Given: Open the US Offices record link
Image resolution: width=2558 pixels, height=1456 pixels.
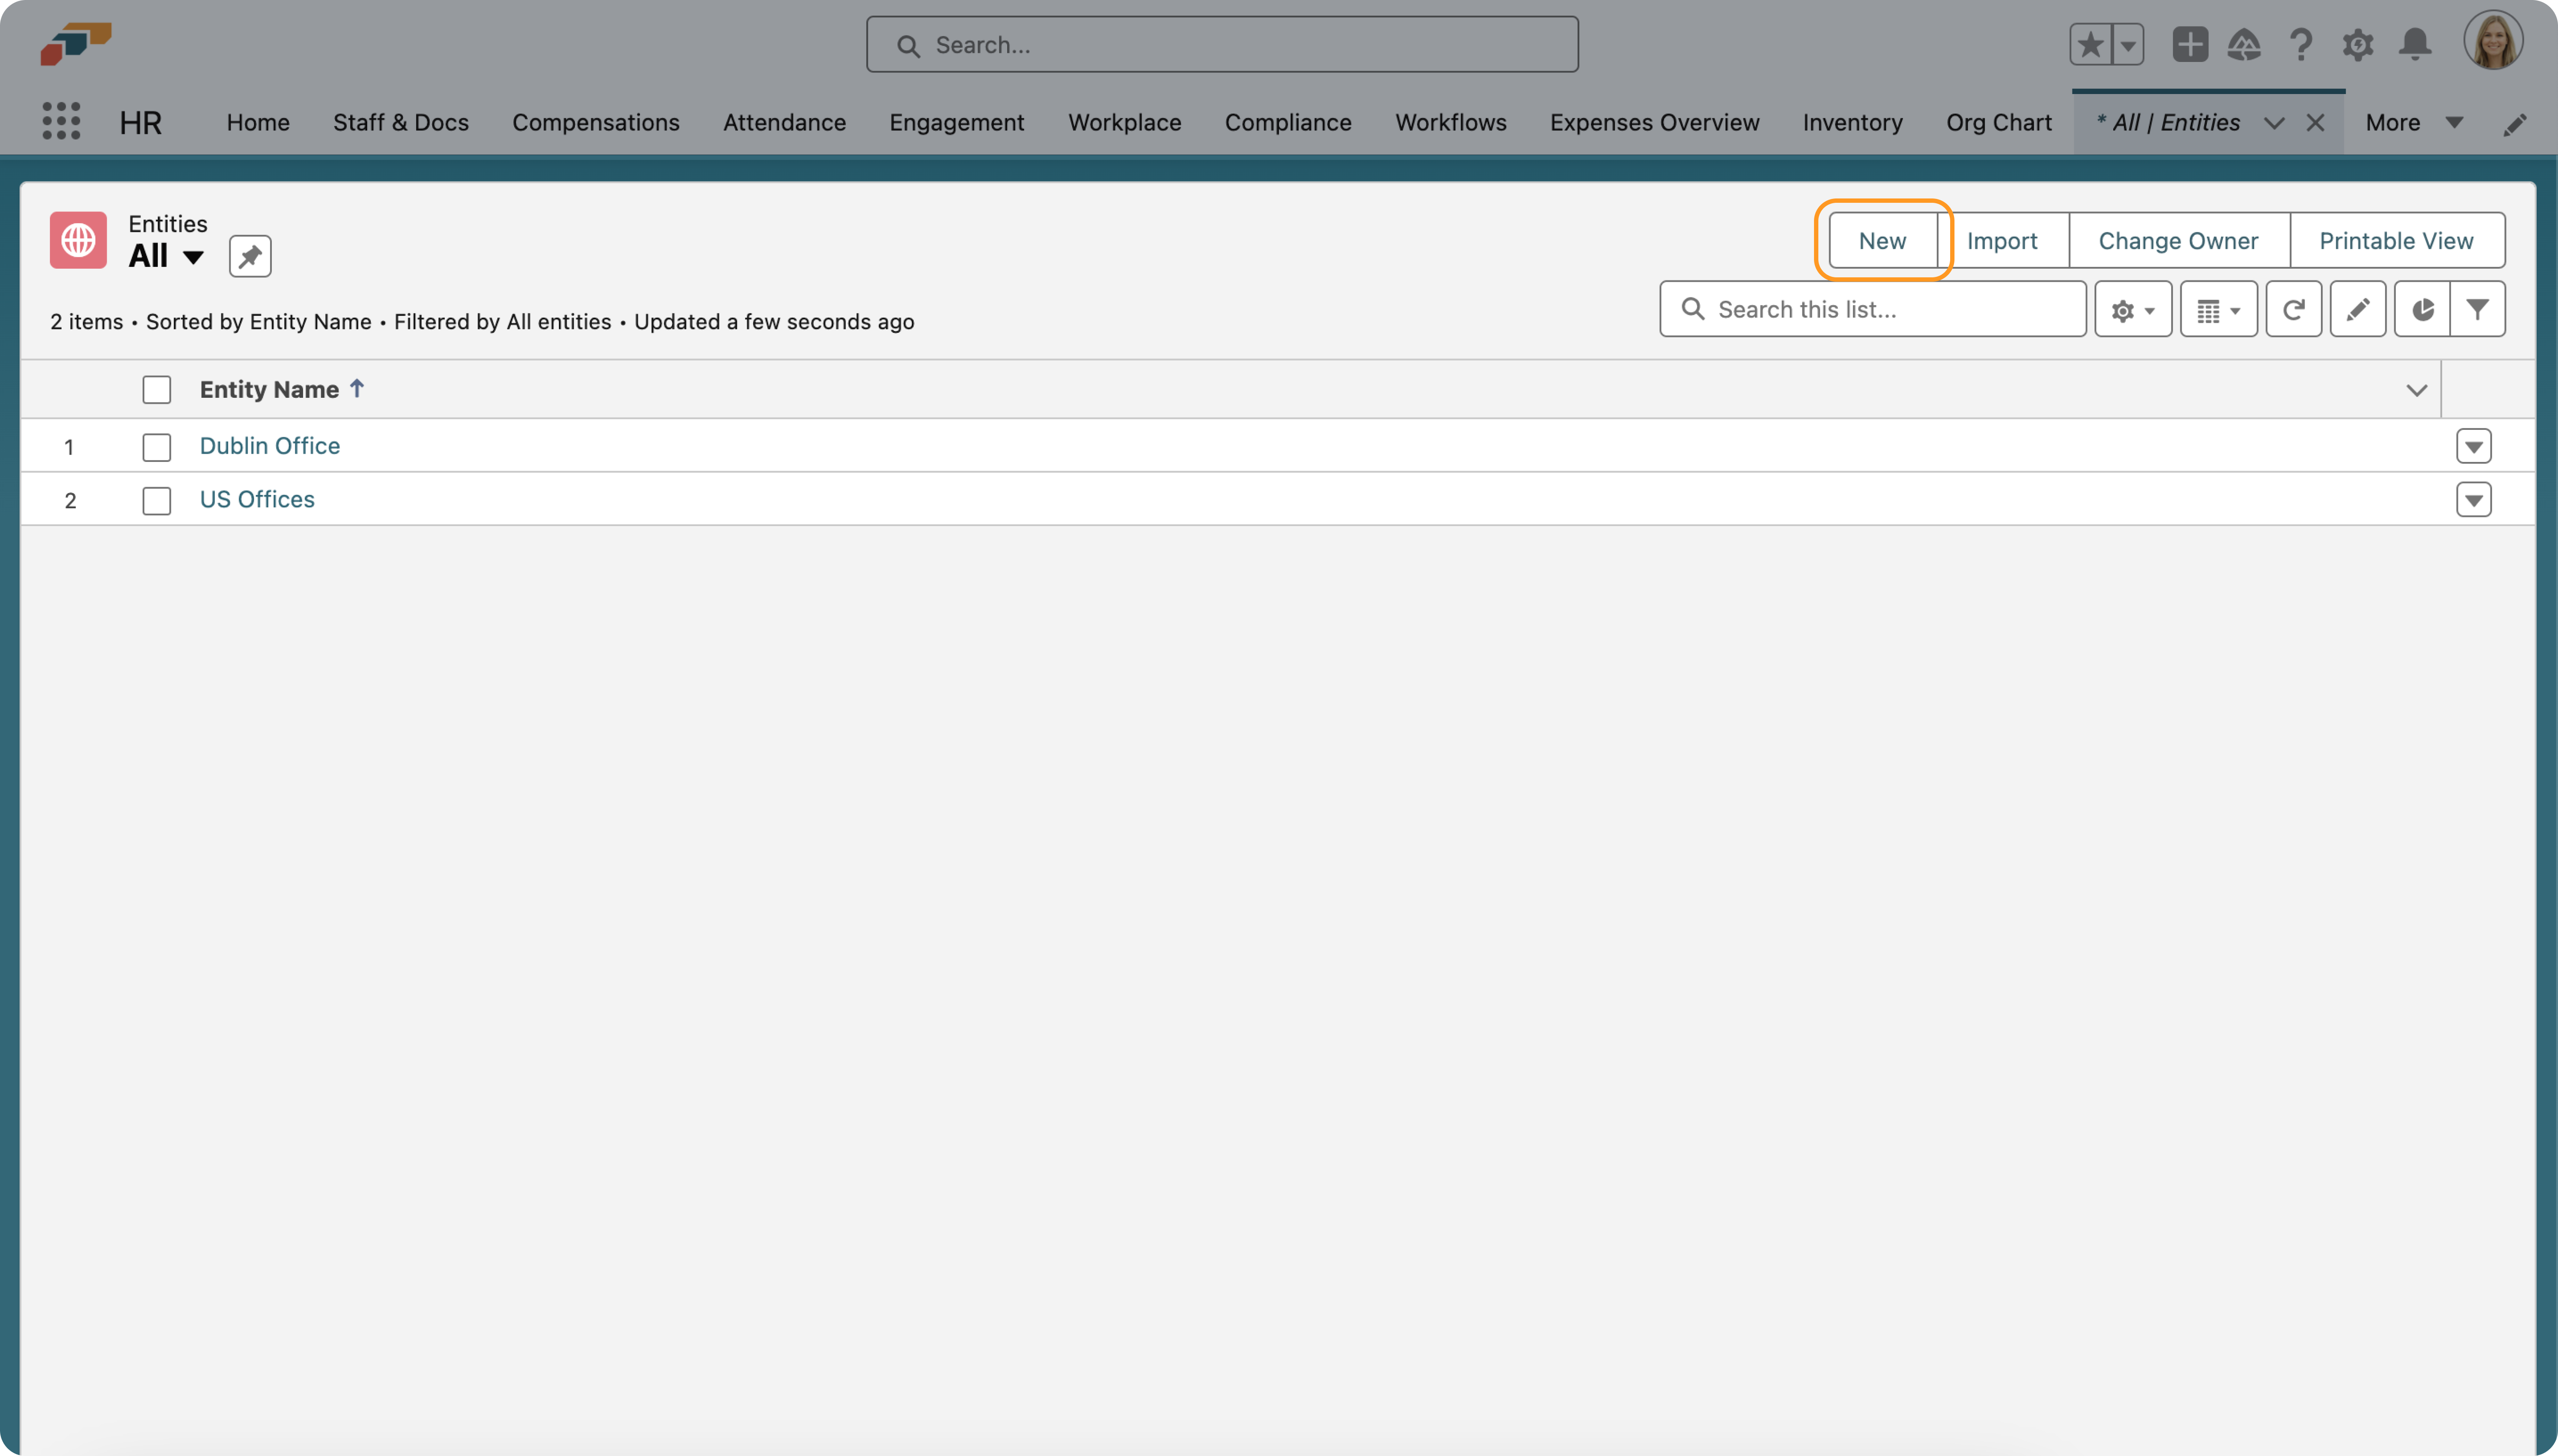Looking at the screenshot, I should click(257, 499).
